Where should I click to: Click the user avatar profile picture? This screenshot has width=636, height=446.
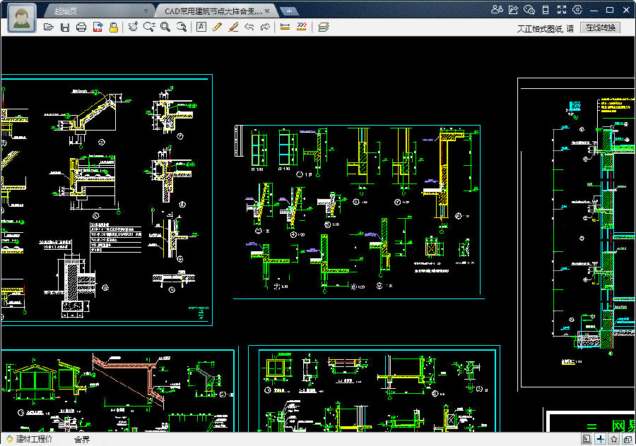(x=23, y=17)
